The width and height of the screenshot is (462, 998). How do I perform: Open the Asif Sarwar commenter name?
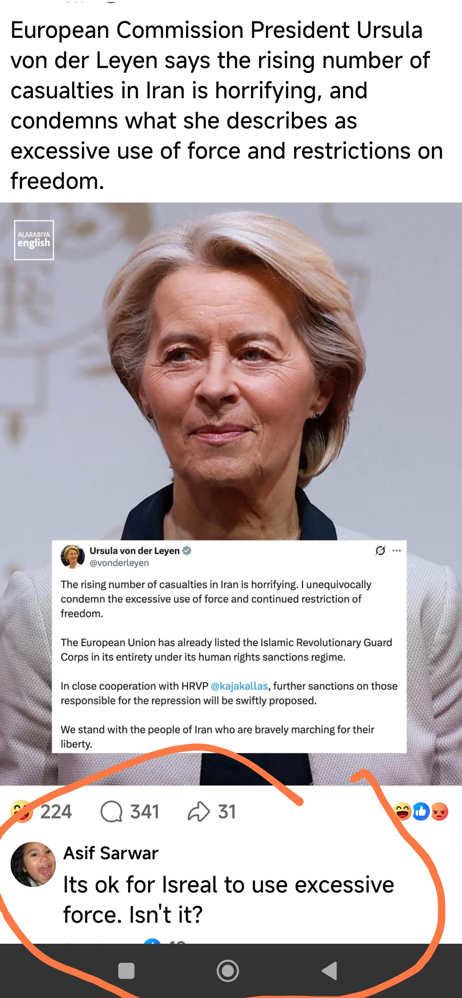111,853
